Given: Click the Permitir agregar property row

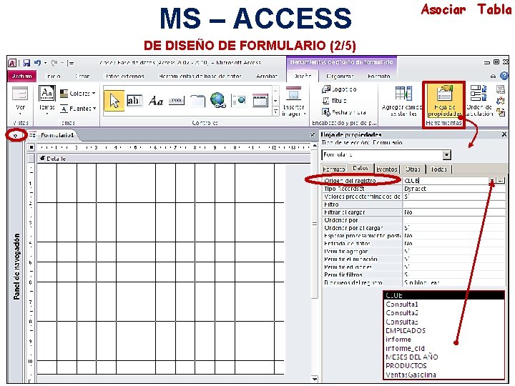Looking at the screenshot, I should click(x=414, y=252).
